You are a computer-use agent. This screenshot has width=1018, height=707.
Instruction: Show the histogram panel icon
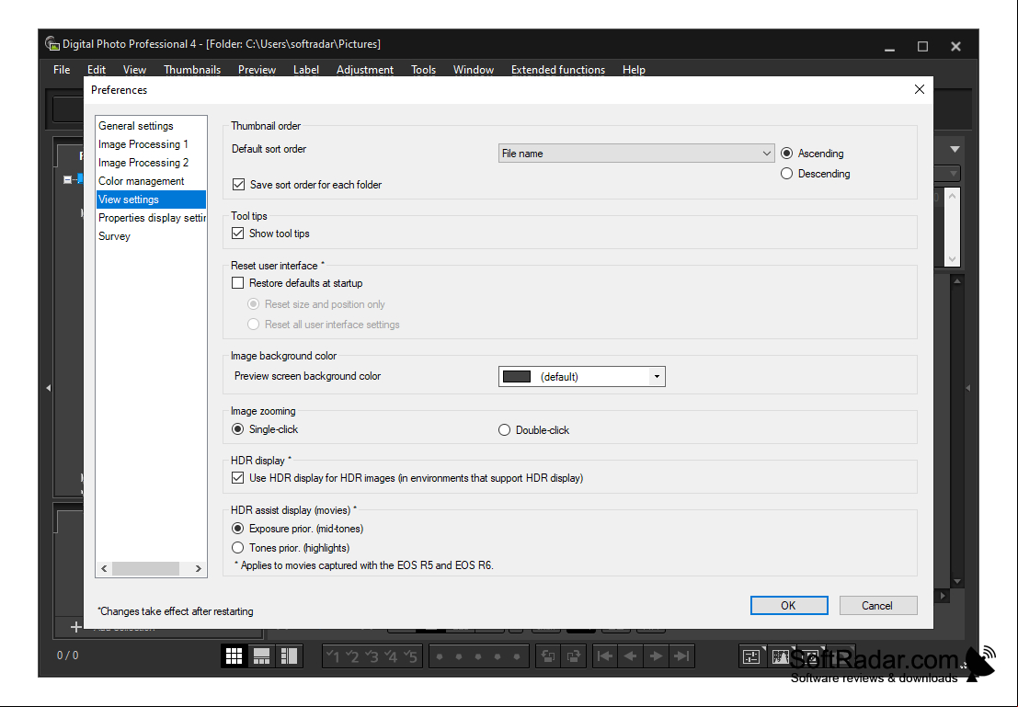781,657
